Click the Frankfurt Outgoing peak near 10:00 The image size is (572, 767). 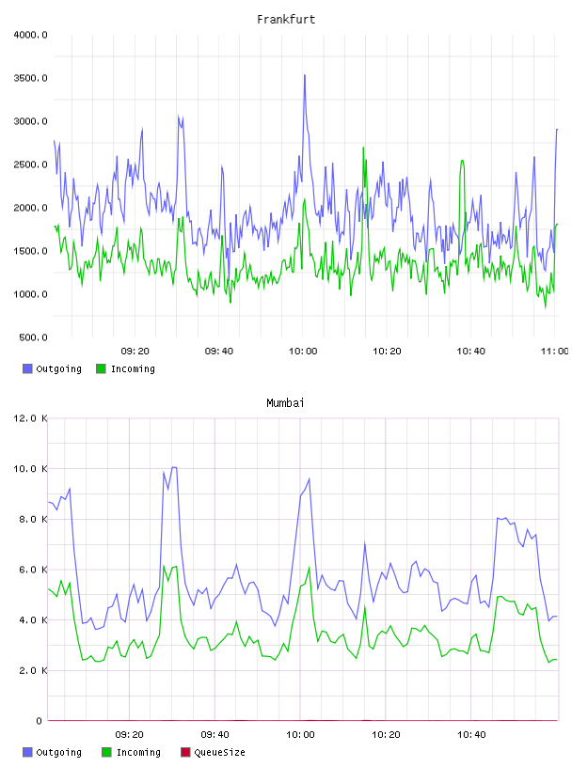(x=305, y=75)
